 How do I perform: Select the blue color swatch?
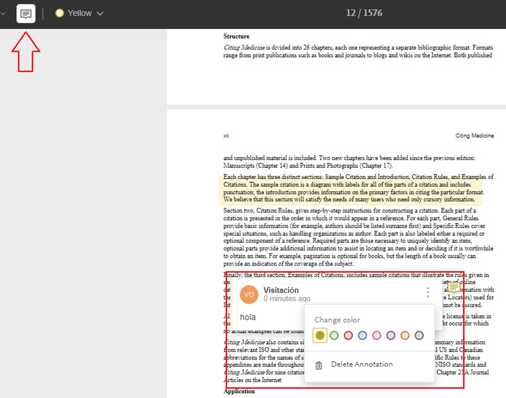[362, 336]
